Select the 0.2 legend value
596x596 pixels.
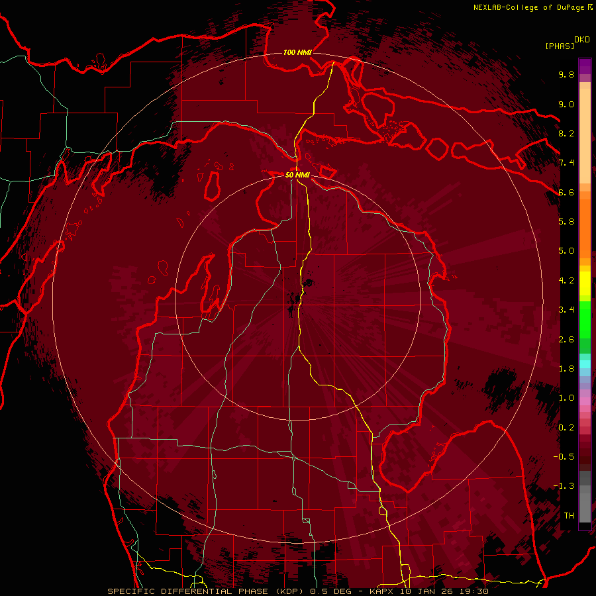[x=566, y=428]
